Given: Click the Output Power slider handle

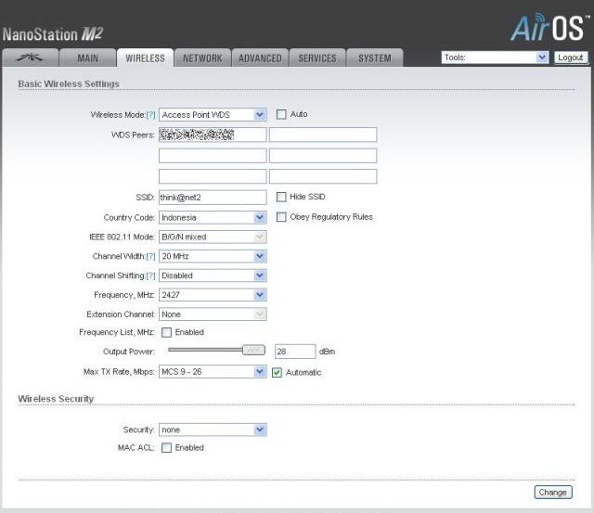Looking at the screenshot, I should pos(253,351).
